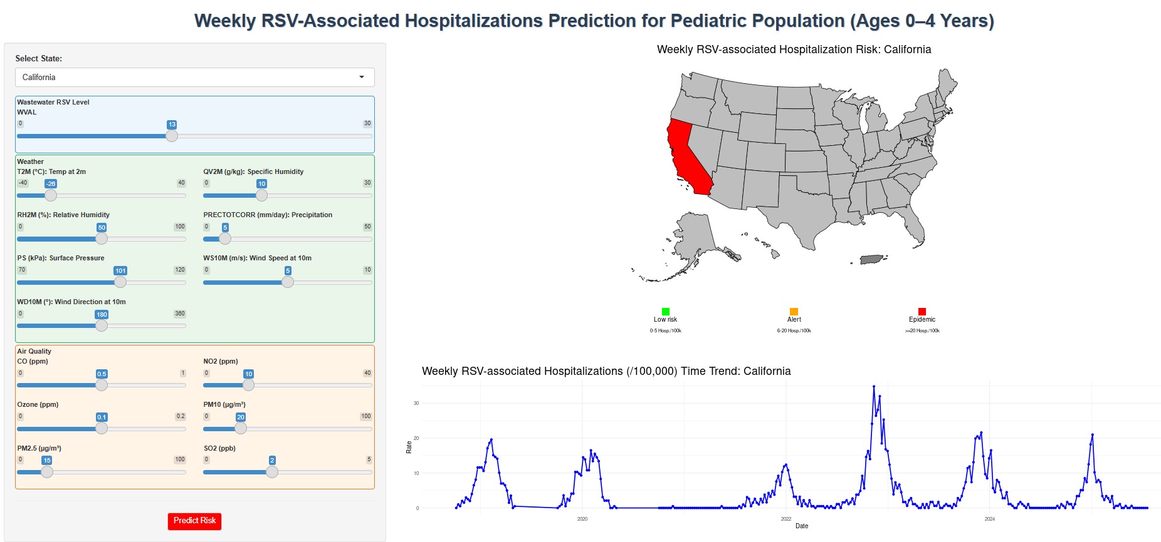Click the Surface Pressure slider handle
Image resolution: width=1161 pixels, height=542 pixels.
coord(120,282)
